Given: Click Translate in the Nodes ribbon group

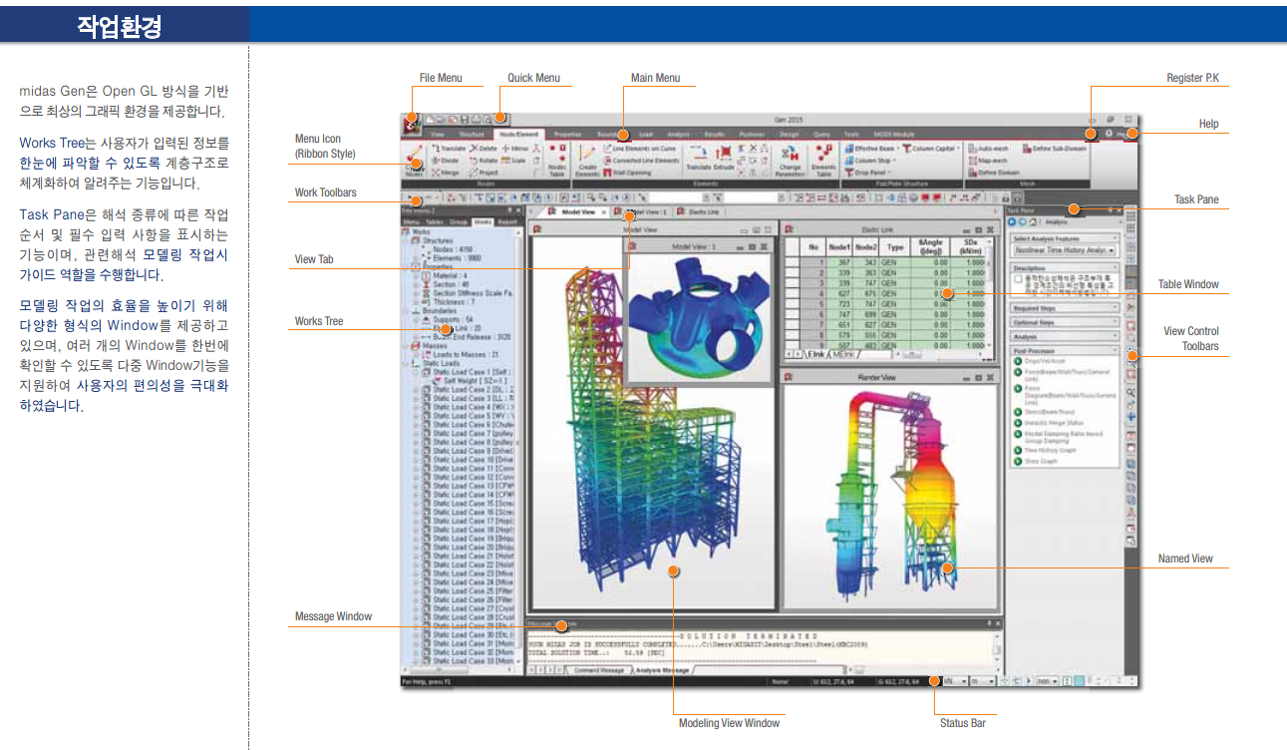Looking at the screenshot, I should pos(449,148).
